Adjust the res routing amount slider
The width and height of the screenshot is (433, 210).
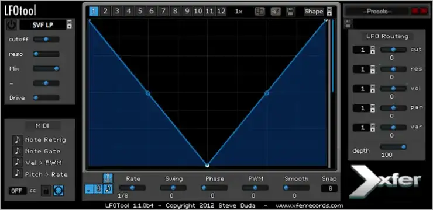click(x=393, y=69)
